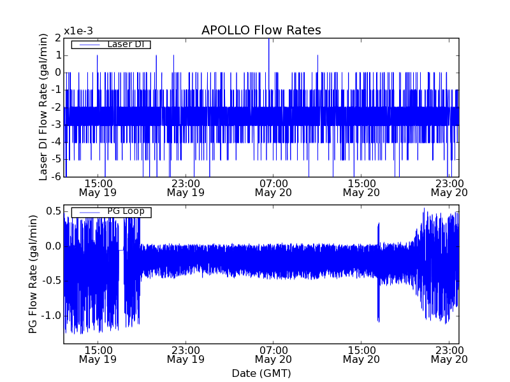This screenshot has width=510, height=382.
Task: Click the '07:00 May 20' tick under bottom plot
Action: [x=273, y=354]
